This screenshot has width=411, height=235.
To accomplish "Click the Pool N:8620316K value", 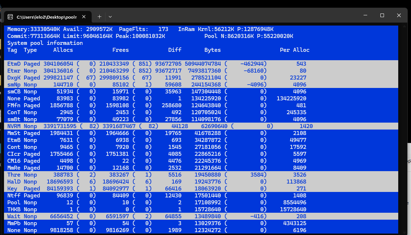I will coord(229,36).
